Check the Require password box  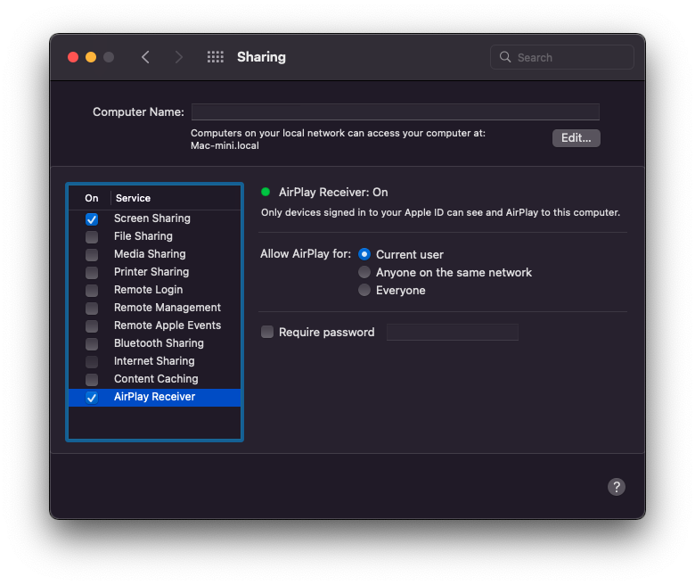point(267,333)
